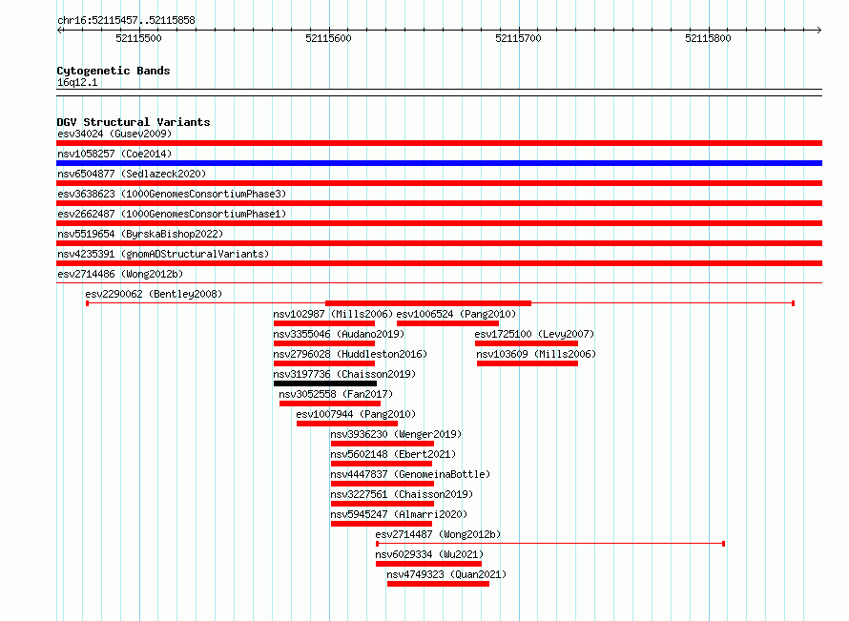Click esv2290062 (Bentley2008) label
The width and height of the screenshot is (849, 621).
click(x=154, y=294)
